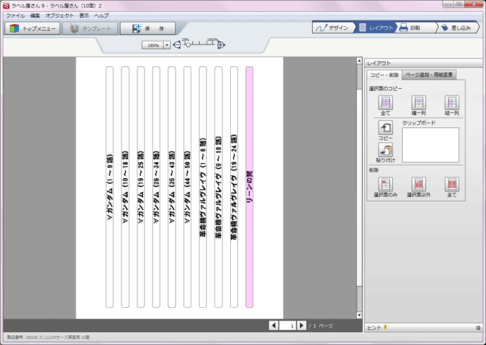This screenshot has width=486, height=345.
Task: Zoom in with the plus icon
Action: [221, 45]
